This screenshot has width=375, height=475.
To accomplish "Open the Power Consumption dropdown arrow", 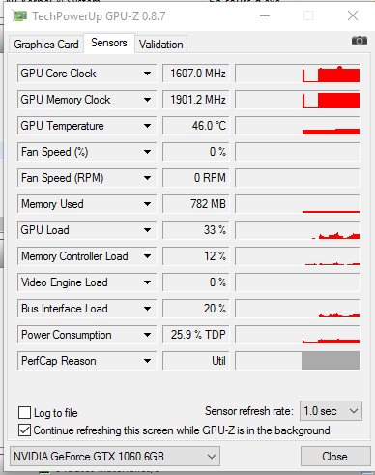I will pyautogui.click(x=147, y=335).
